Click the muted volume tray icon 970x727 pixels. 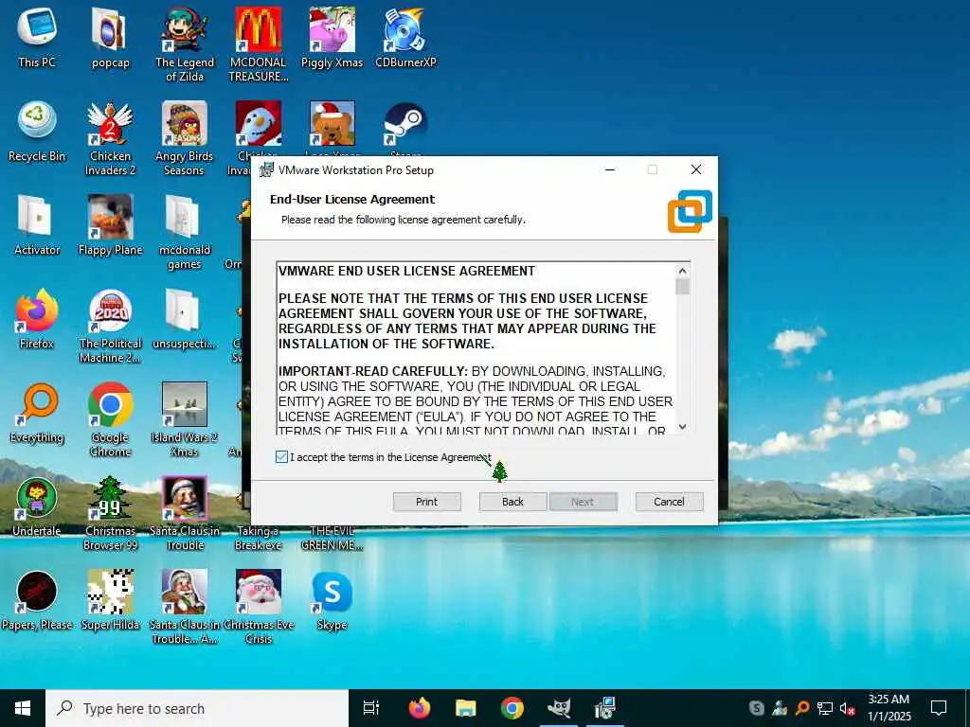point(848,708)
